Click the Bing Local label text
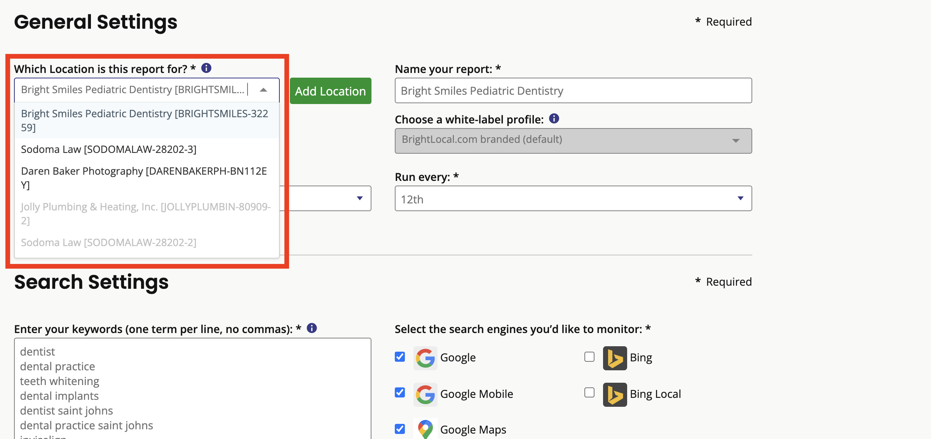 (x=655, y=394)
